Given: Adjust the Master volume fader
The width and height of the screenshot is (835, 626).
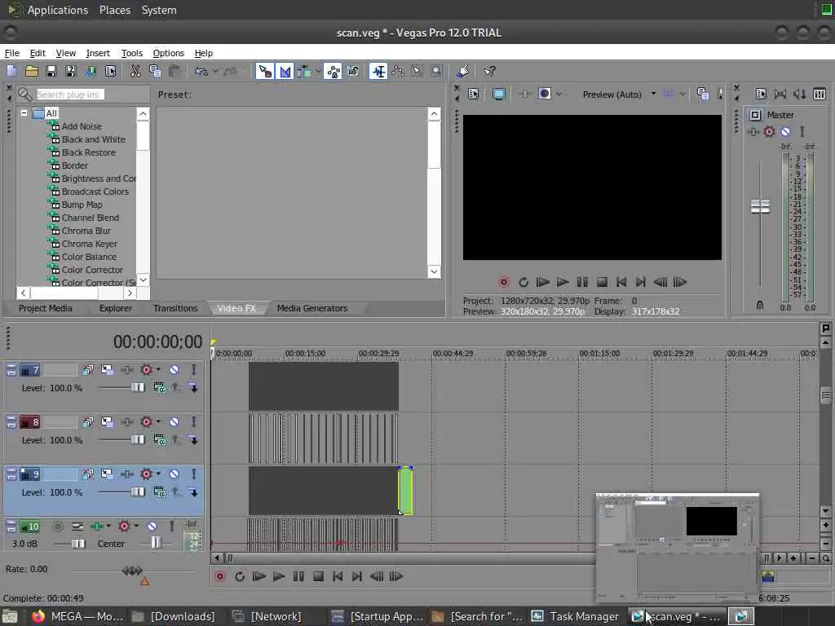Looking at the screenshot, I should tap(760, 206).
